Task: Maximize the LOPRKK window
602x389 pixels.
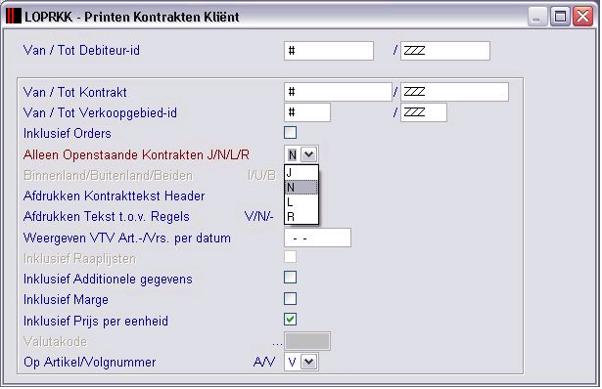Action: [560, 17]
